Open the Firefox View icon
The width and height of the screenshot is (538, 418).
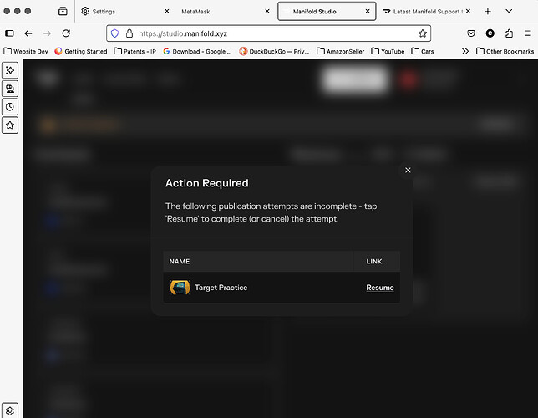(x=63, y=12)
